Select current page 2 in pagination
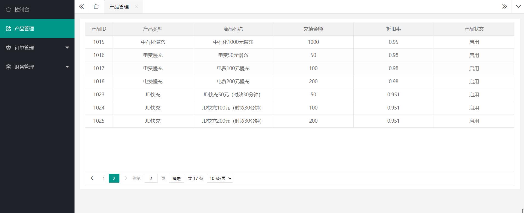The height and width of the screenshot is (213, 524). click(x=114, y=178)
